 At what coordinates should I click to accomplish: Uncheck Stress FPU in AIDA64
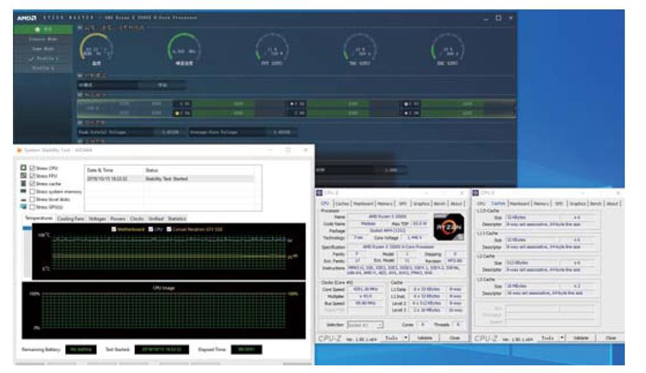32,176
